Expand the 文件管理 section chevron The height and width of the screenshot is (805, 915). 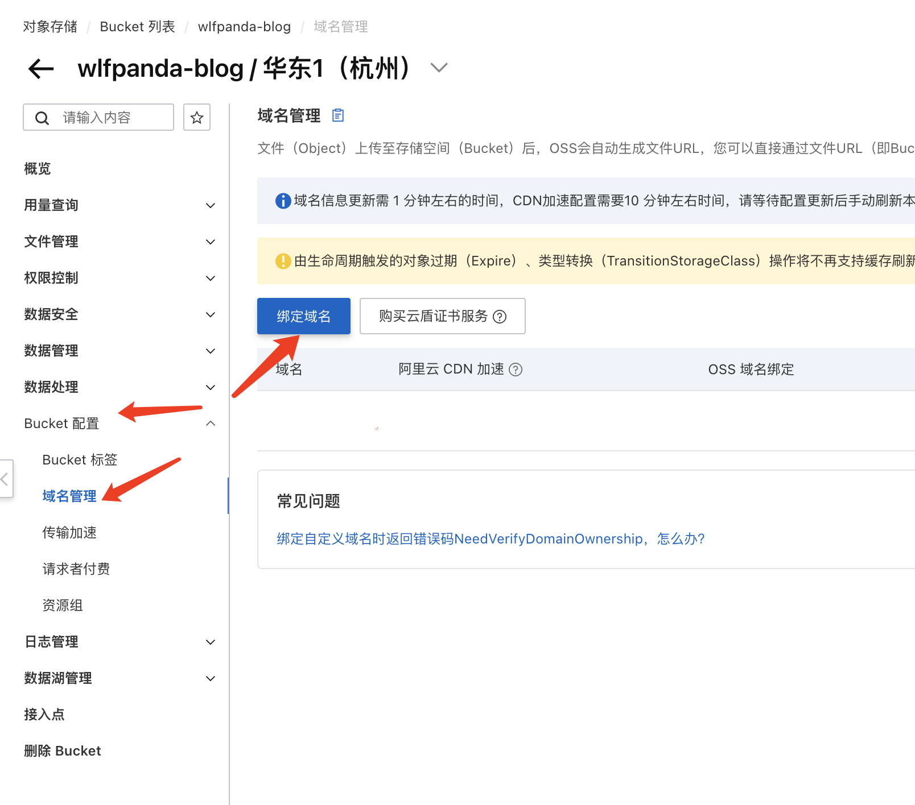pyautogui.click(x=211, y=242)
